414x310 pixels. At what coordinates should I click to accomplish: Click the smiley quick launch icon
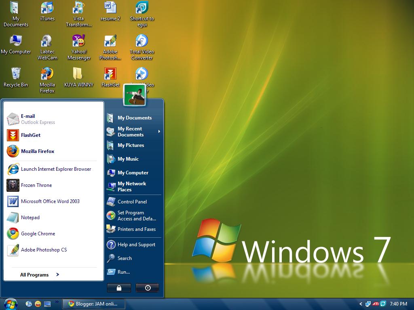38,304
